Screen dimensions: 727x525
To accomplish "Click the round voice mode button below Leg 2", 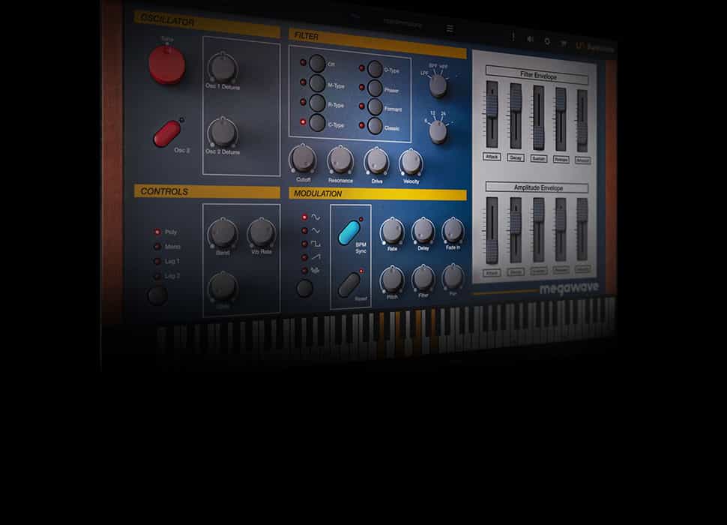I will click(x=157, y=295).
